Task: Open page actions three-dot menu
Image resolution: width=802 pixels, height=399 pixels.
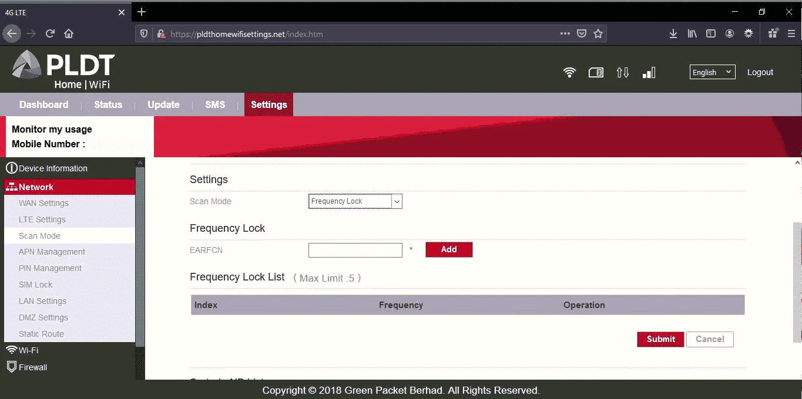Action: 565,34
